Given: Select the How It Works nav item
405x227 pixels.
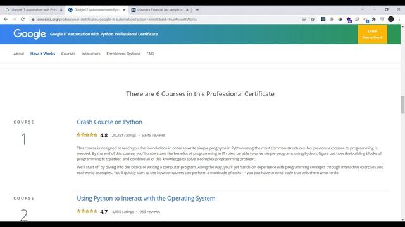Looking at the screenshot, I should coord(42,54).
